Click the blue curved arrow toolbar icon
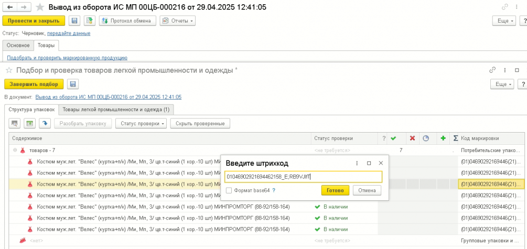This screenshot has height=249, width=527. click(45, 123)
